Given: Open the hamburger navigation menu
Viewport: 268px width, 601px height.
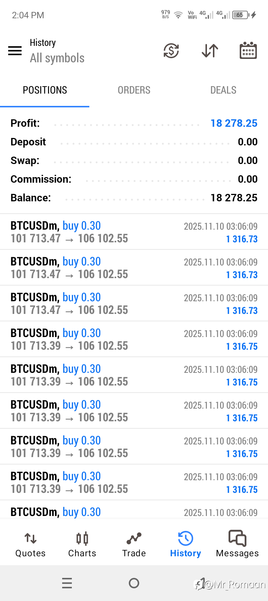Looking at the screenshot, I should pos(15,51).
